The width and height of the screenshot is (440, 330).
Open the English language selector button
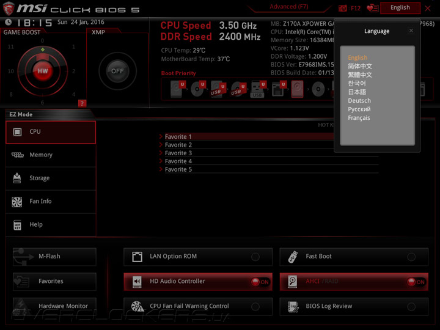click(400, 8)
